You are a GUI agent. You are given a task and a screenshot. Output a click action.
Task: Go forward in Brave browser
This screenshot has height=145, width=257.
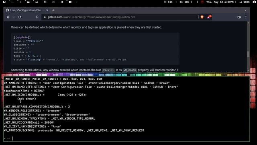click(x=14, y=17)
